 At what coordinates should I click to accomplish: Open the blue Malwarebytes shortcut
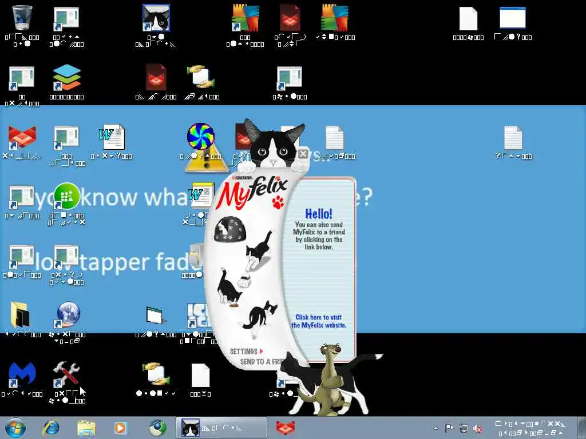click(22, 375)
